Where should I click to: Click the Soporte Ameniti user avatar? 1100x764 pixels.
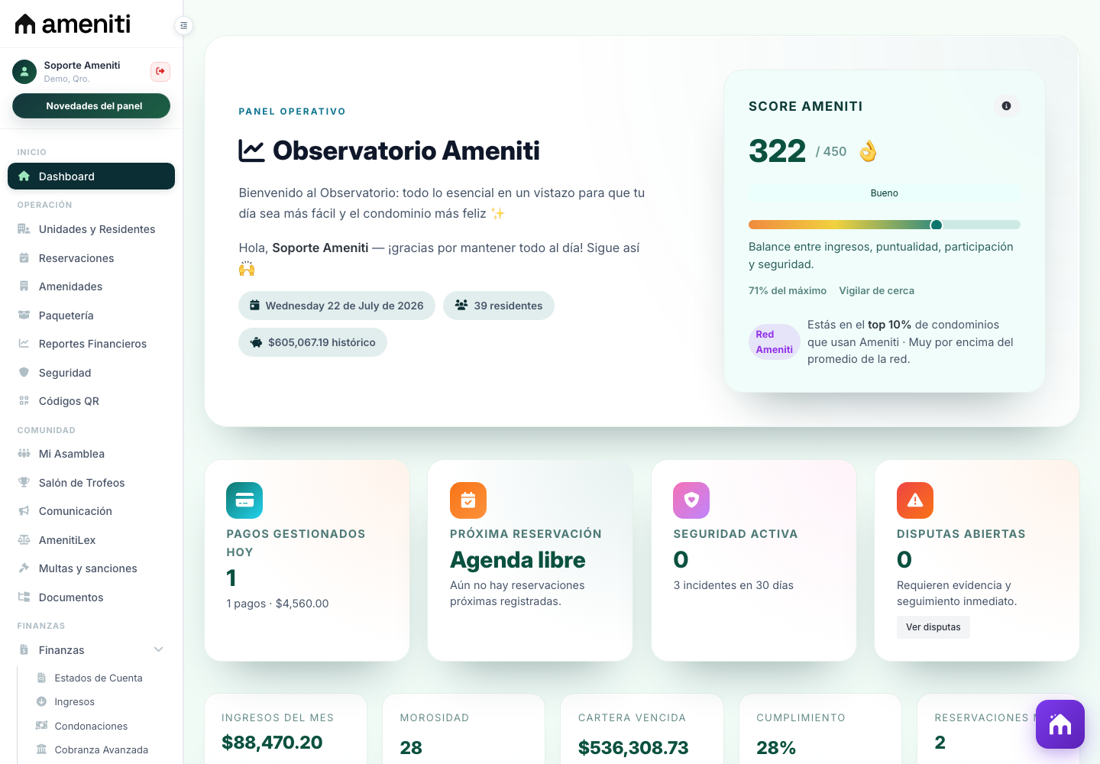tap(24, 72)
